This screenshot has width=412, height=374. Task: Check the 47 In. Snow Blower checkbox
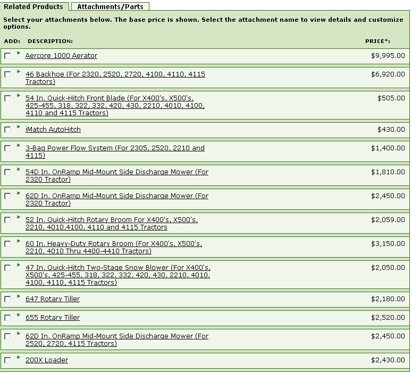pos(7,268)
